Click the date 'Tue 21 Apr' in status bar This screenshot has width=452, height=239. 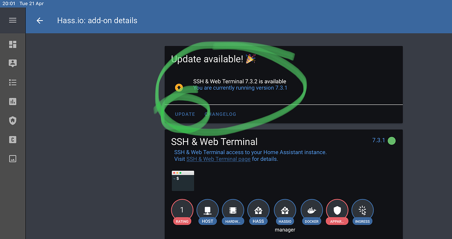click(32, 3)
